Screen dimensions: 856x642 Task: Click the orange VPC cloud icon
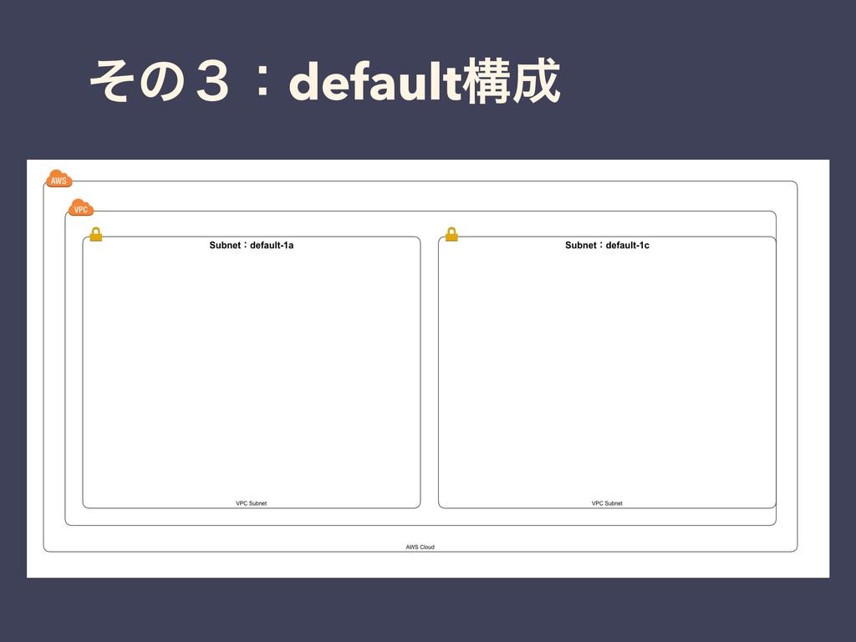point(81,207)
